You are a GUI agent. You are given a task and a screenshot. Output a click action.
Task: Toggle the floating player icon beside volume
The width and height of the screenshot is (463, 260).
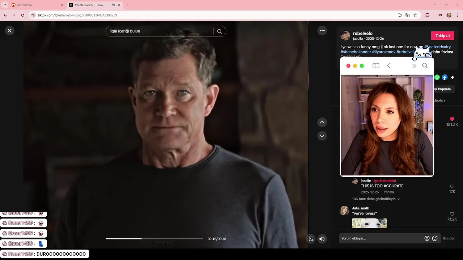pyautogui.click(x=311, y=239)
